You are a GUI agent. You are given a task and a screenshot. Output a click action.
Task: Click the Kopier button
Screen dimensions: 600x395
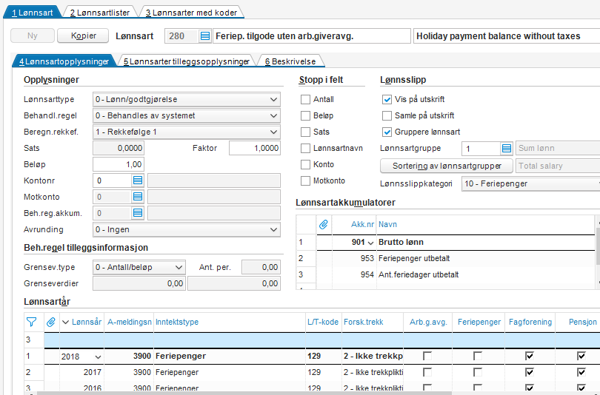click(83, 36)
